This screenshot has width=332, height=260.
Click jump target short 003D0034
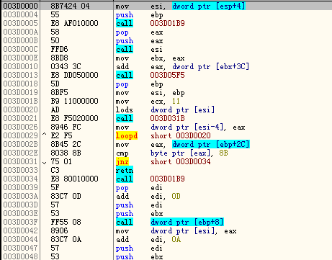181,161
